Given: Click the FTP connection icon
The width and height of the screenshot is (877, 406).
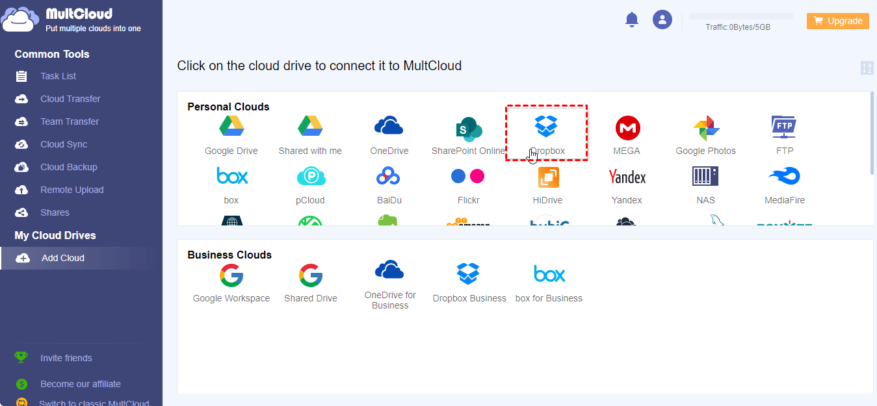Looking at the screenshot, I should pos(784,127).
